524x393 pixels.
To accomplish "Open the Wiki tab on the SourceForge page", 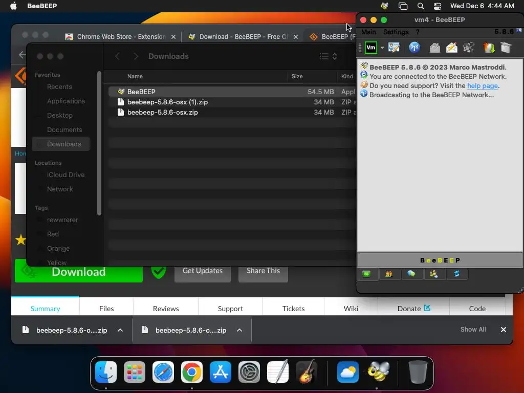I will click(351, 309).
